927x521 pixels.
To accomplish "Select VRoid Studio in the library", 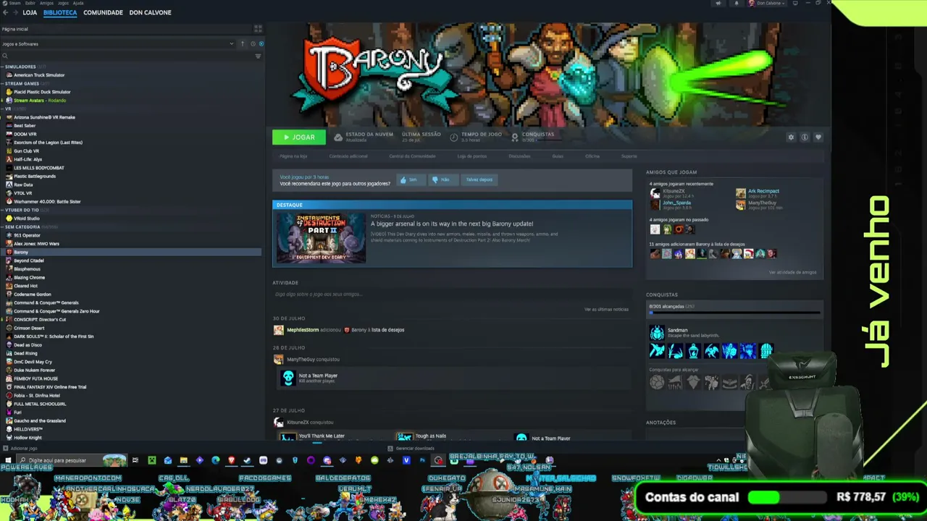I will tap(27, 219).
